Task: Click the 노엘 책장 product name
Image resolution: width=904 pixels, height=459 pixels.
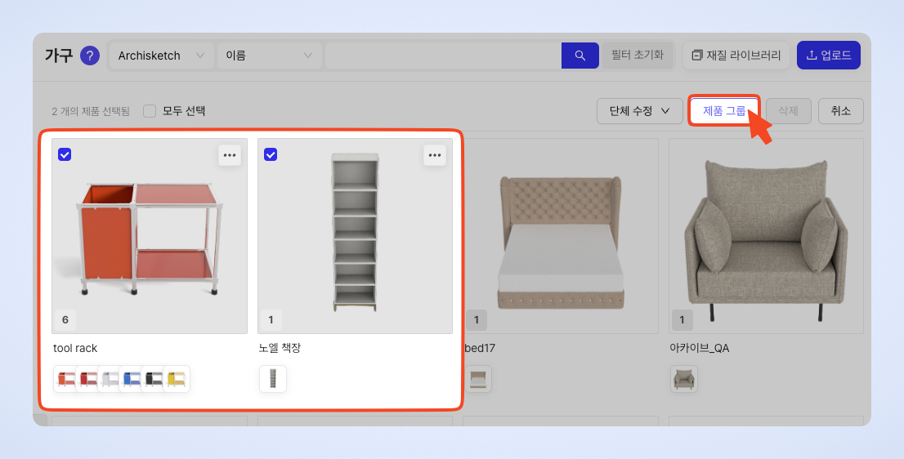Action: (280, 348)
